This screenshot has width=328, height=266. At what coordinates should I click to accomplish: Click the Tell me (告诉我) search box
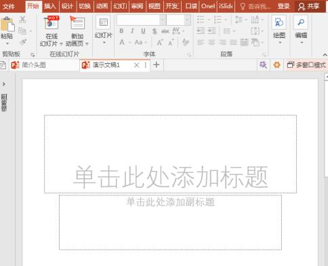pyautogui.click(x=255, y=6)
